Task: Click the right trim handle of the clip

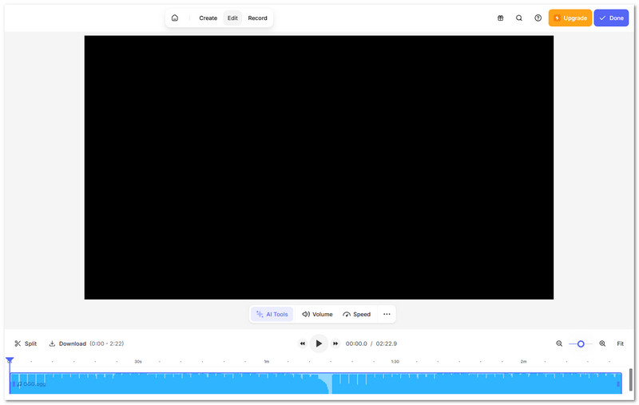Action: point(618,383)
